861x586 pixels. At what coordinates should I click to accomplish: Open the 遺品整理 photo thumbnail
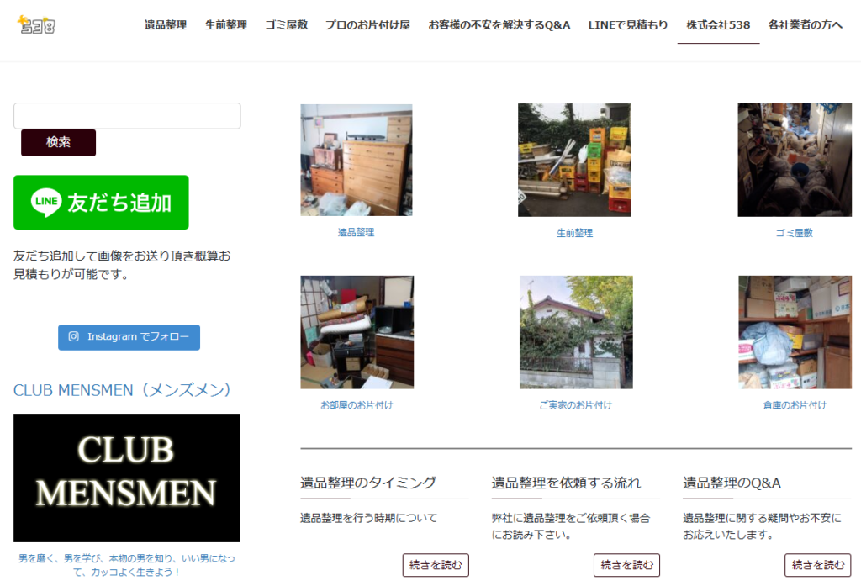tap(357, 160)
